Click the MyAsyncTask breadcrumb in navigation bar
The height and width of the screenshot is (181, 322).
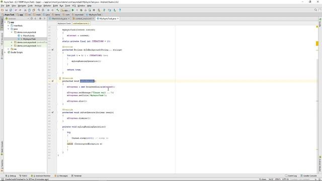click(94, 15)
